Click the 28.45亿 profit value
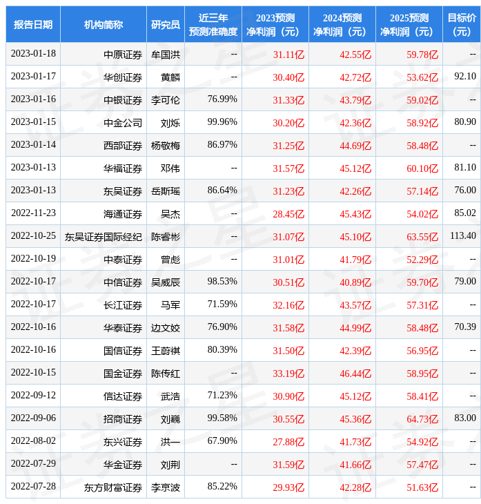The width and height of the screenshot is (481, 504). click(x=288, y=215)
